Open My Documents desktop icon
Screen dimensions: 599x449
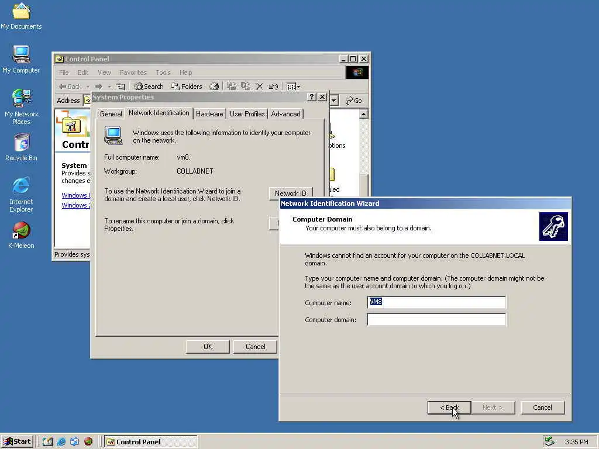[x=21, y=16]
